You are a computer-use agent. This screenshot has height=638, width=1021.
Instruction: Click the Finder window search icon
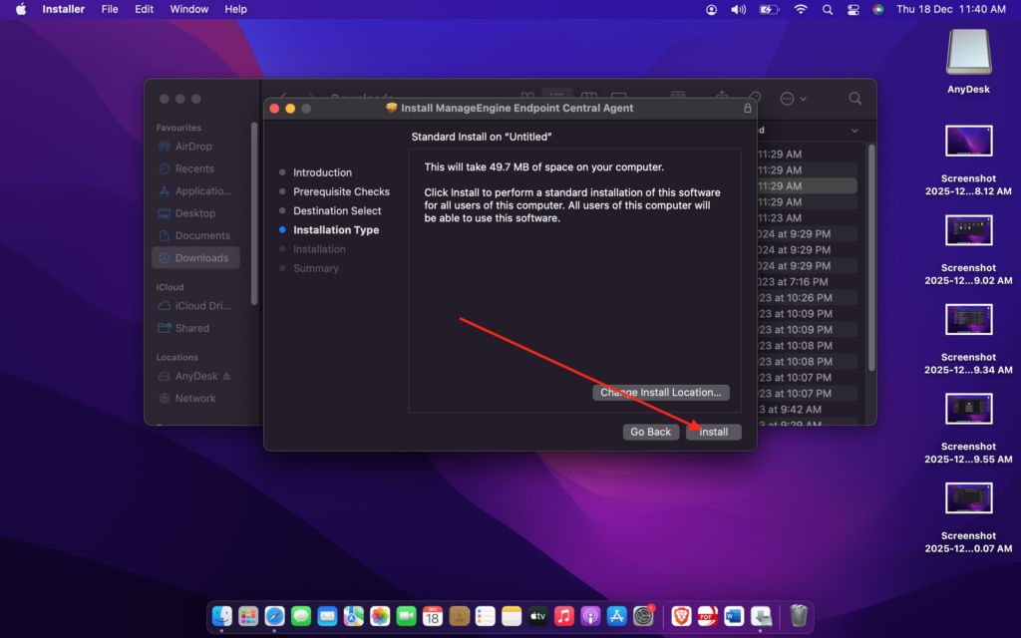coord(854,99)
